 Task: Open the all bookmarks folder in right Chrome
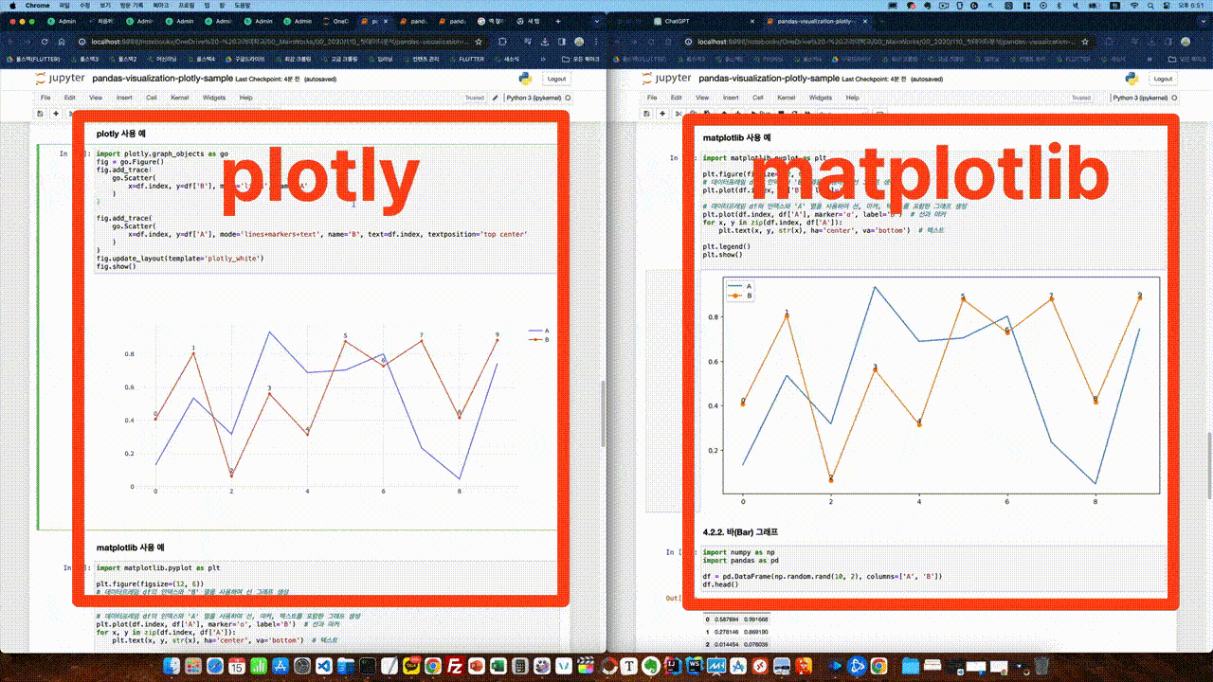click(x=1188, y=59)
